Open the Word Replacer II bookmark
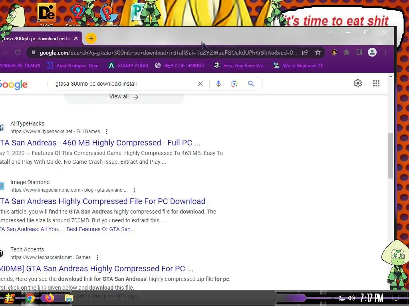Screen dimensions: 409x306 tap(298, 66)
